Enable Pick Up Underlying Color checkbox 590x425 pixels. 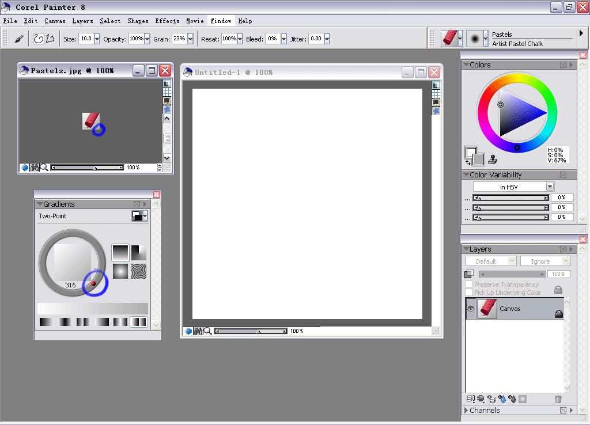click(469, 292)
